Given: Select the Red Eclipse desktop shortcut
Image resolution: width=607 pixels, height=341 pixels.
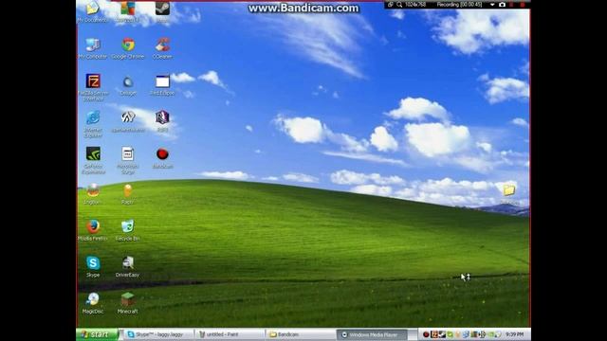Looking at the screenshot, I should click(162, 85).
